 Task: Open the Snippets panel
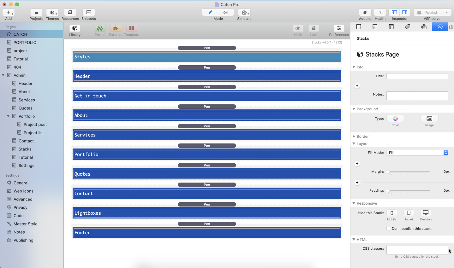(88, 13)
